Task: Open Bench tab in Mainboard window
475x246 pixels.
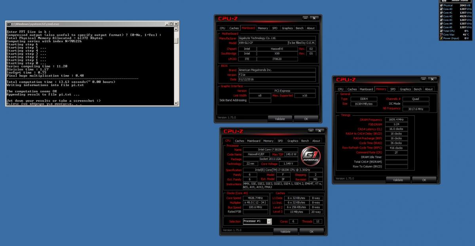Action: point(300,28)
